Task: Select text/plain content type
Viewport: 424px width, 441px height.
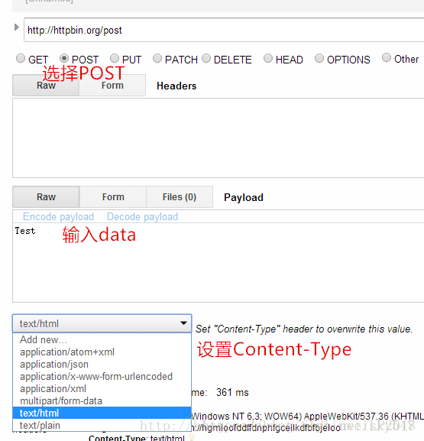Action: 102,425
